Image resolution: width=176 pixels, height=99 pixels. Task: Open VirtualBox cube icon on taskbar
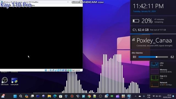tap(66, 96)
